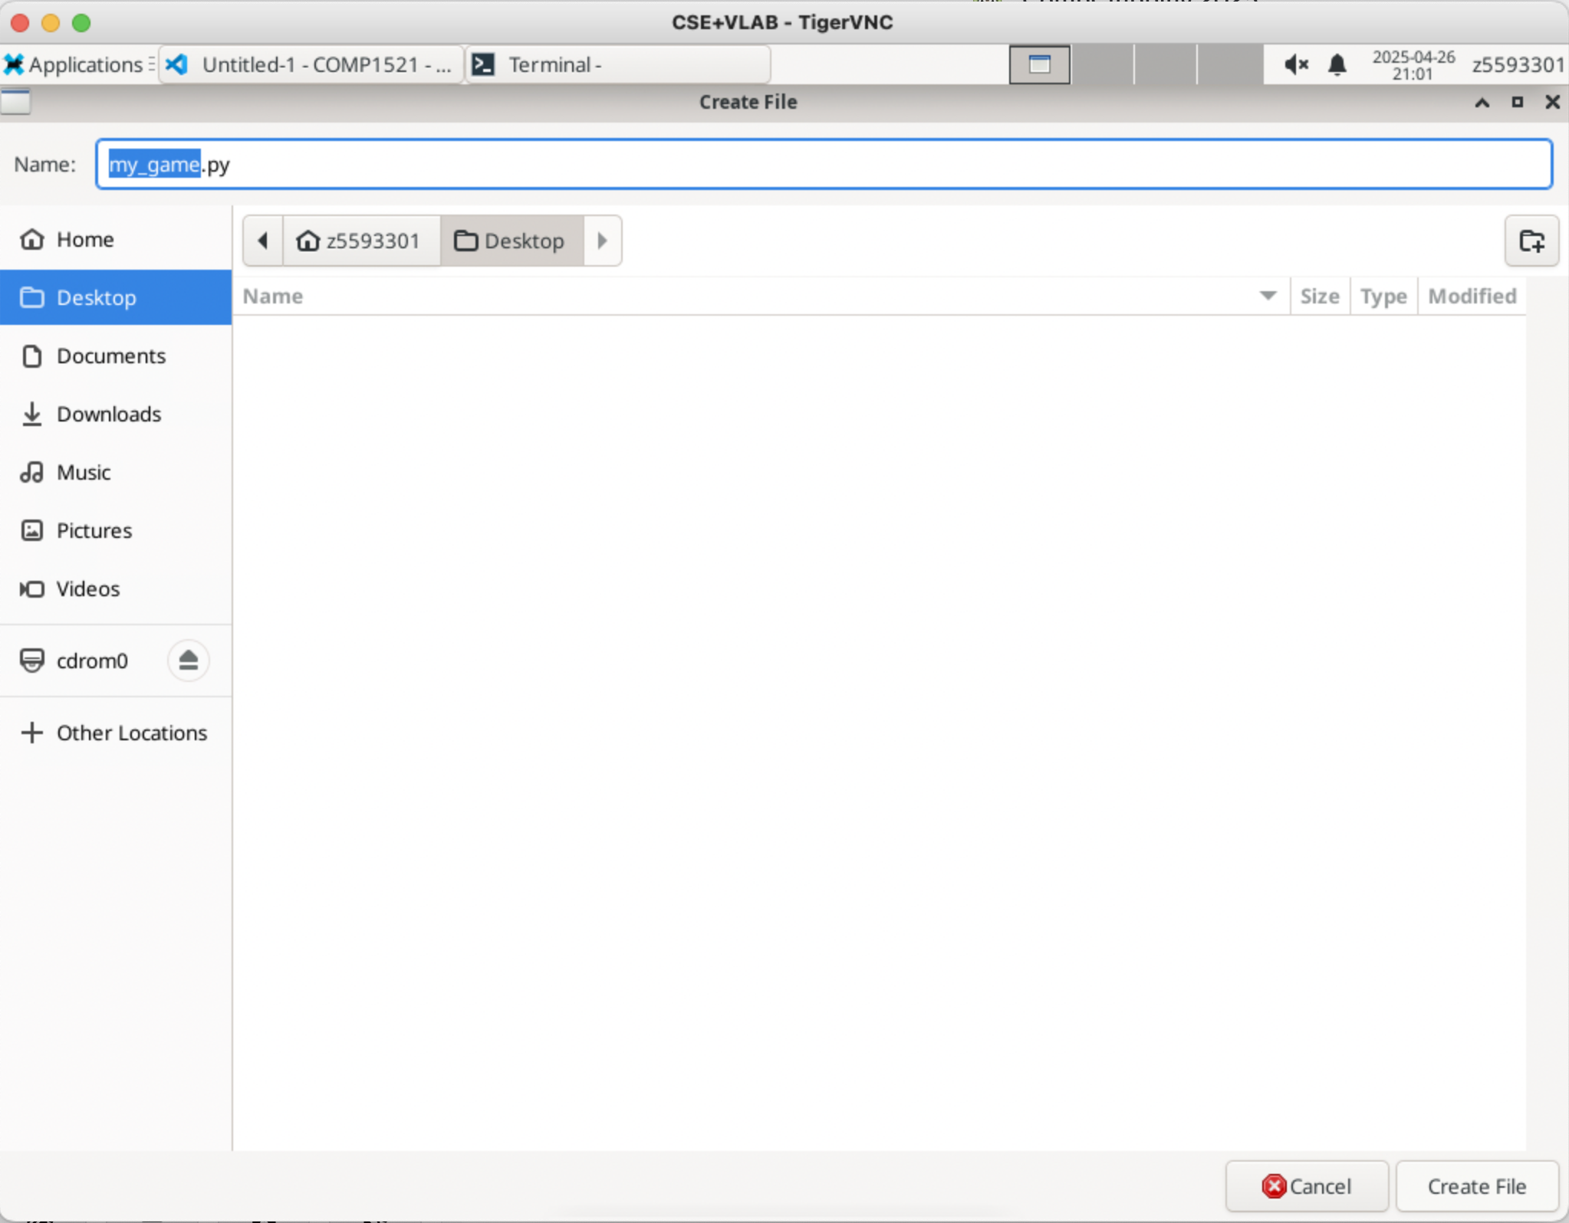This screenshot has height=1223, width=1569.
Task: Go to the Home sidebar location
Action: tap(84, 239)
